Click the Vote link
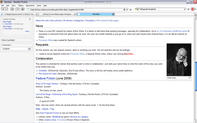 tap(38, 109)
